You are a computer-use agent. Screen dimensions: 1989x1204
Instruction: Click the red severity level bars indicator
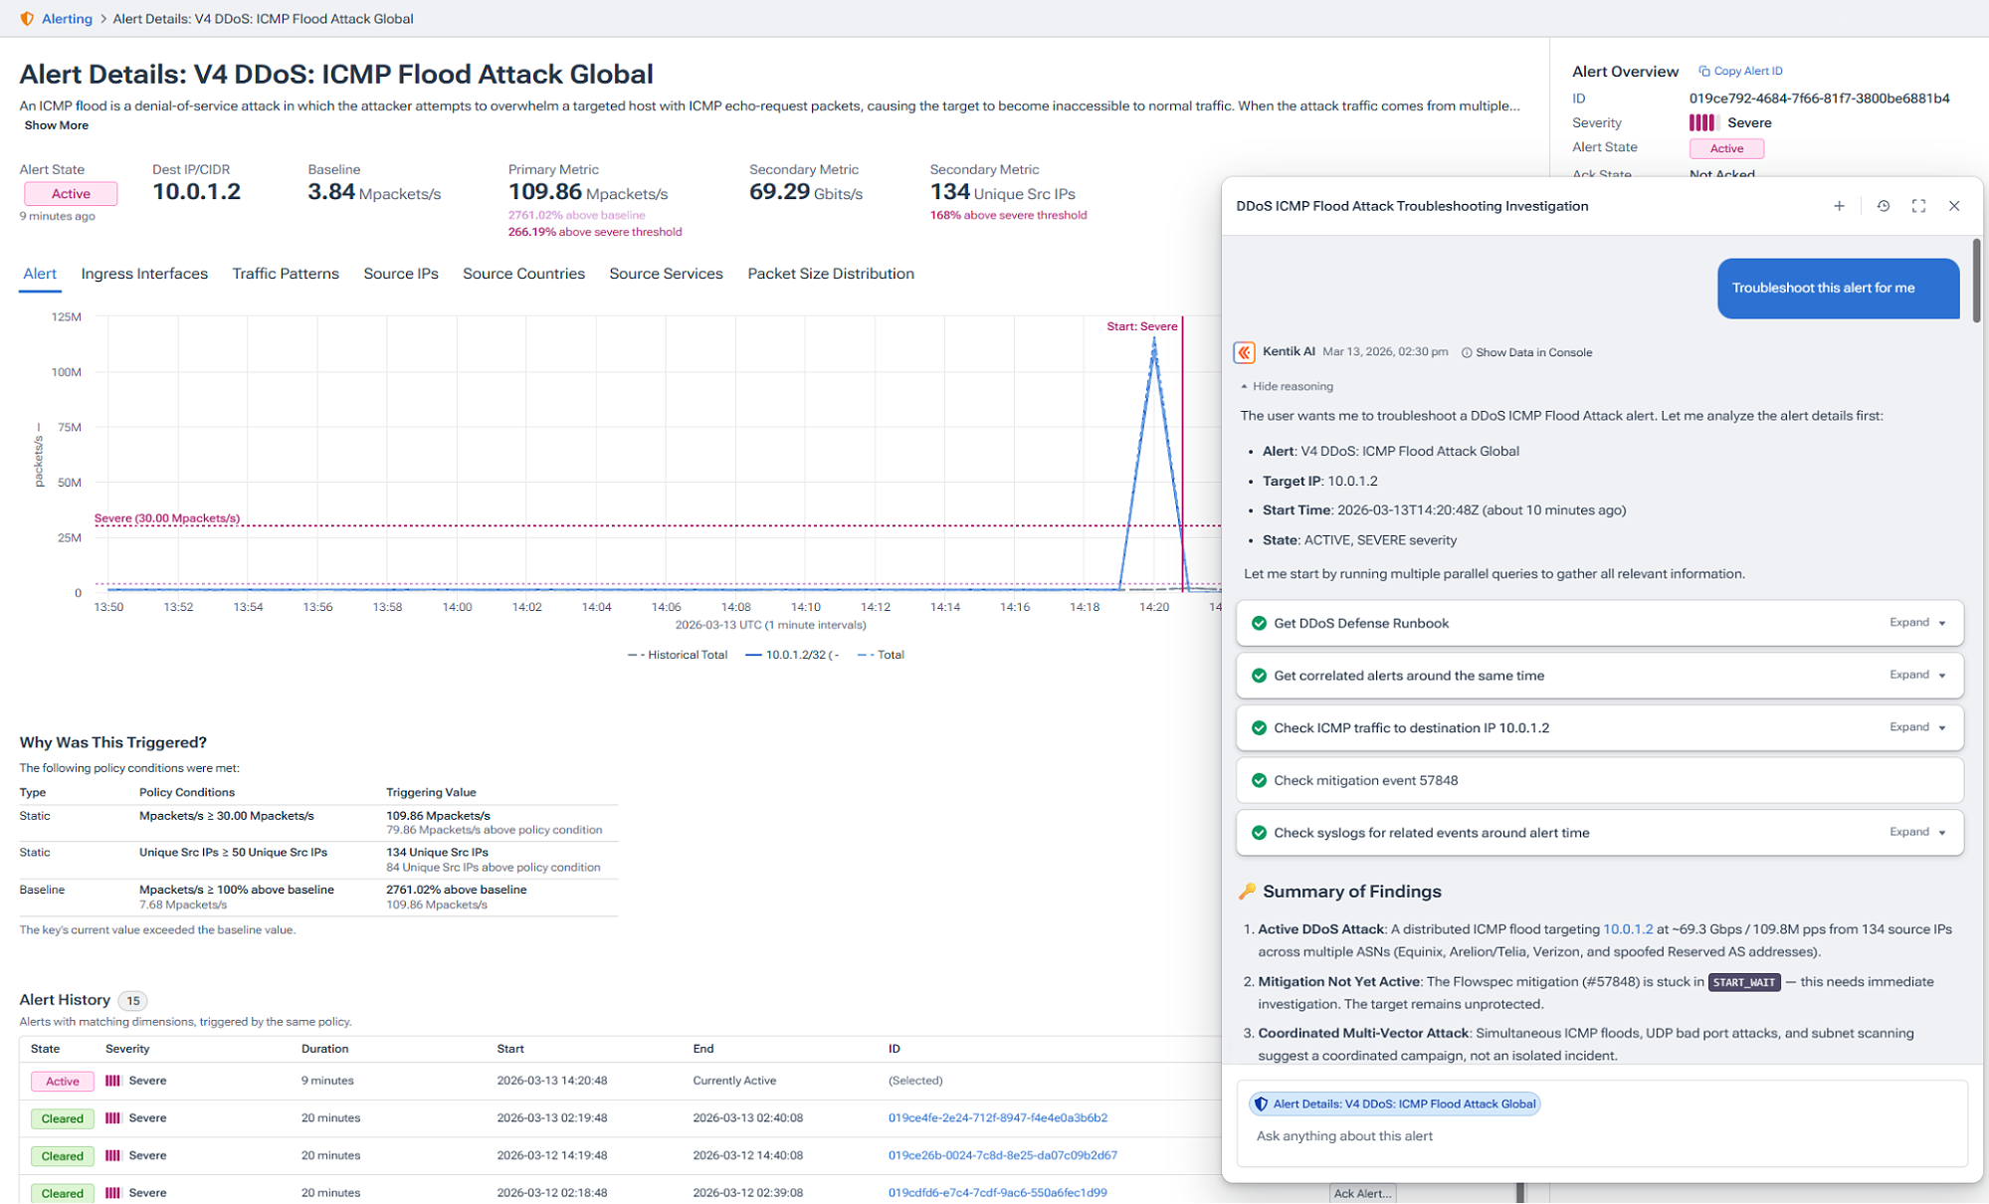(1703, 122)
